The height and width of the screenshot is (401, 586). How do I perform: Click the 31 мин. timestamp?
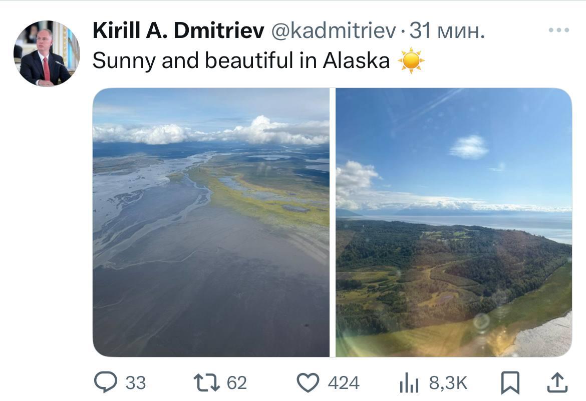(x=447, y=32)
